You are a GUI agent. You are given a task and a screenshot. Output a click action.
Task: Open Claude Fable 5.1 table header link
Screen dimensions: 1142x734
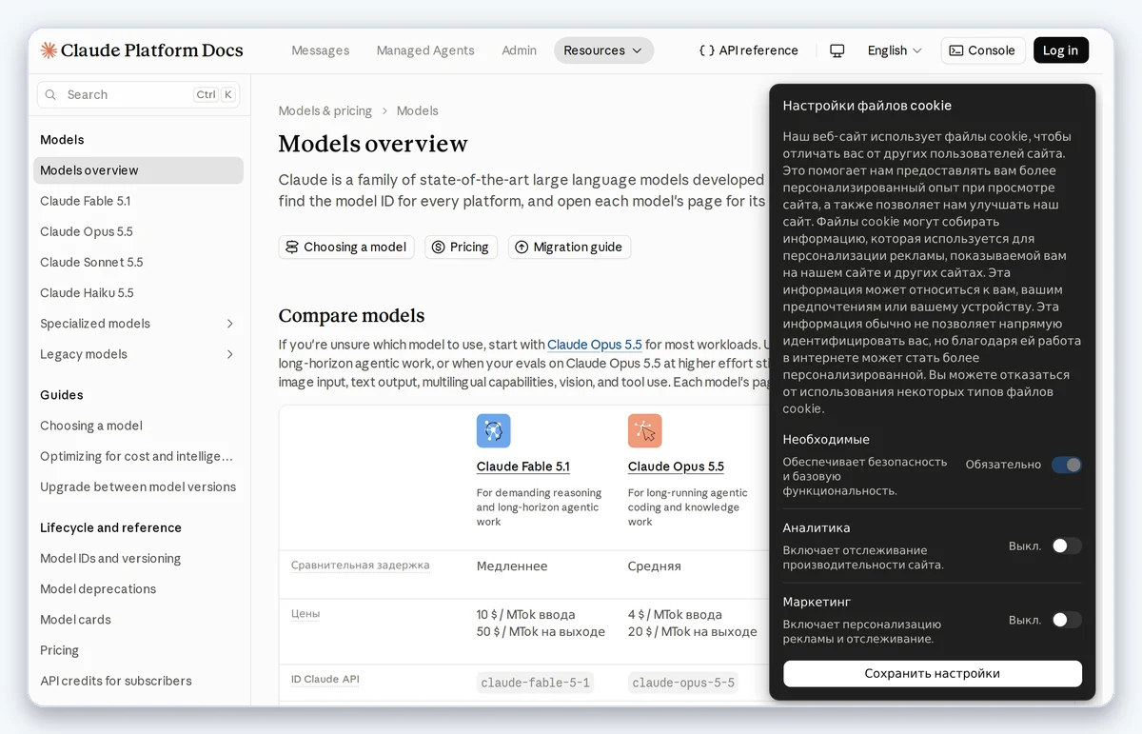click(522, 466)
